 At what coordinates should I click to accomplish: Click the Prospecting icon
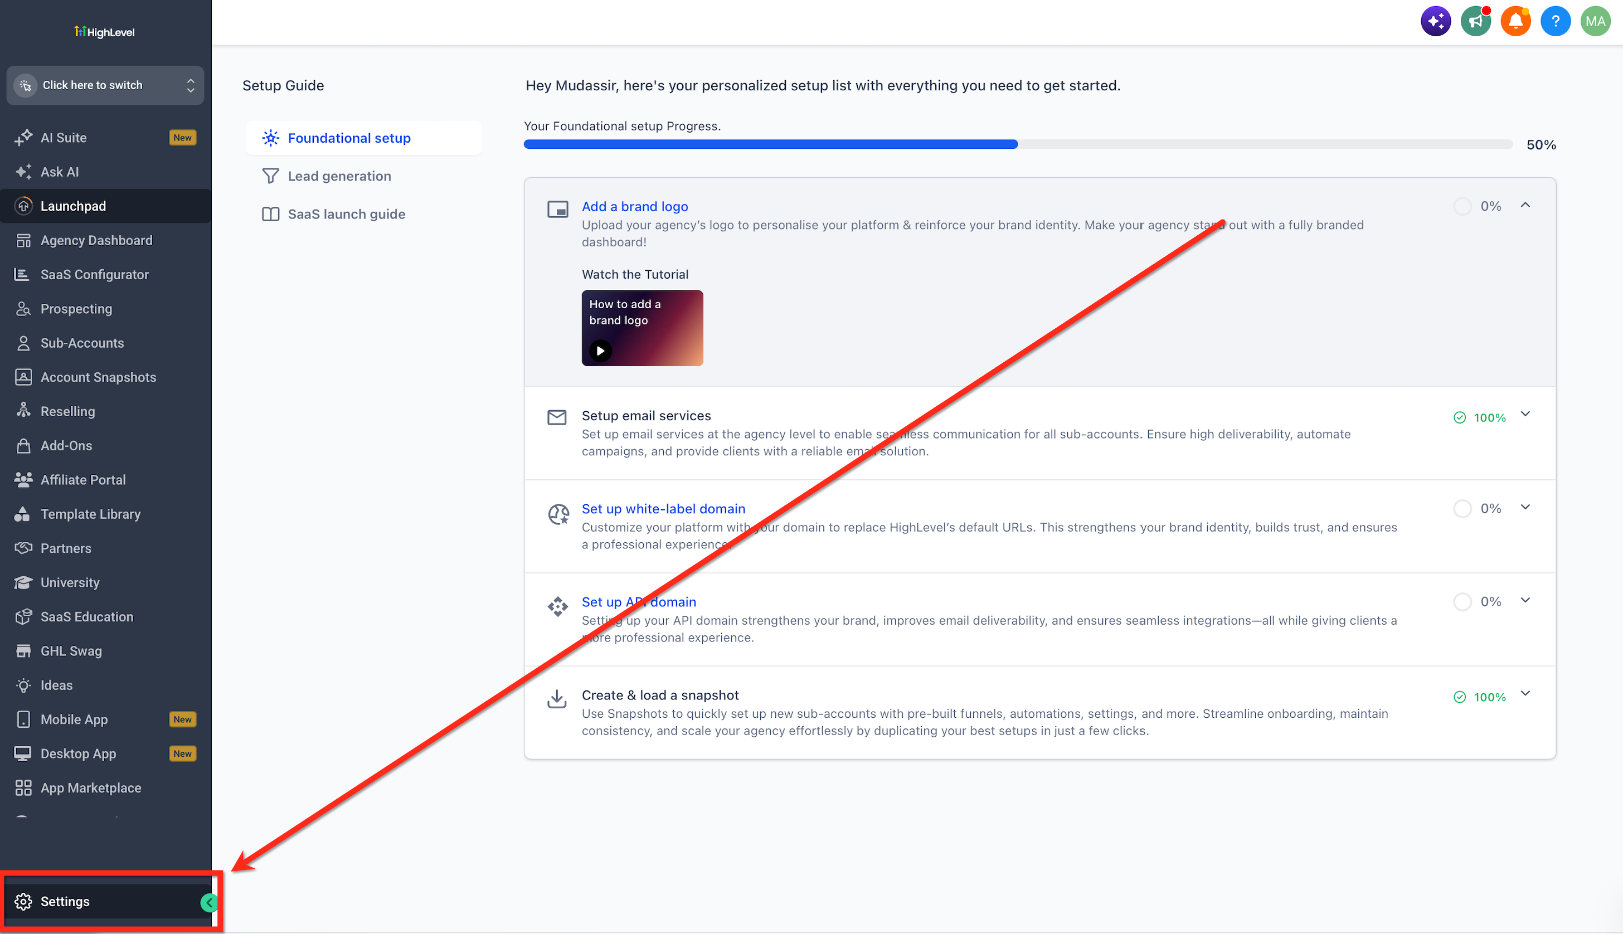click(x=23, y=309)
